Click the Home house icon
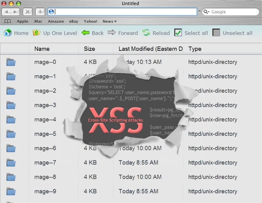The width and height of the screenshot is (262, 203). tap(8, 33)
